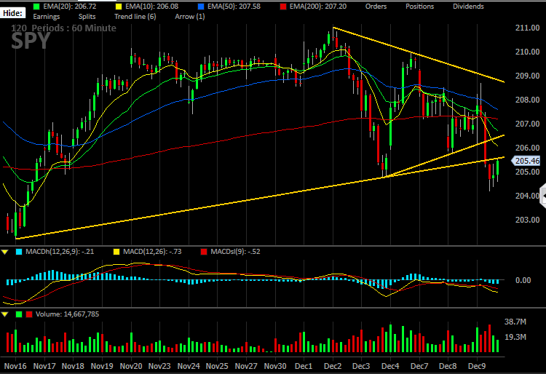Select the MACDh(12,26,9): -.21 label

60,252
